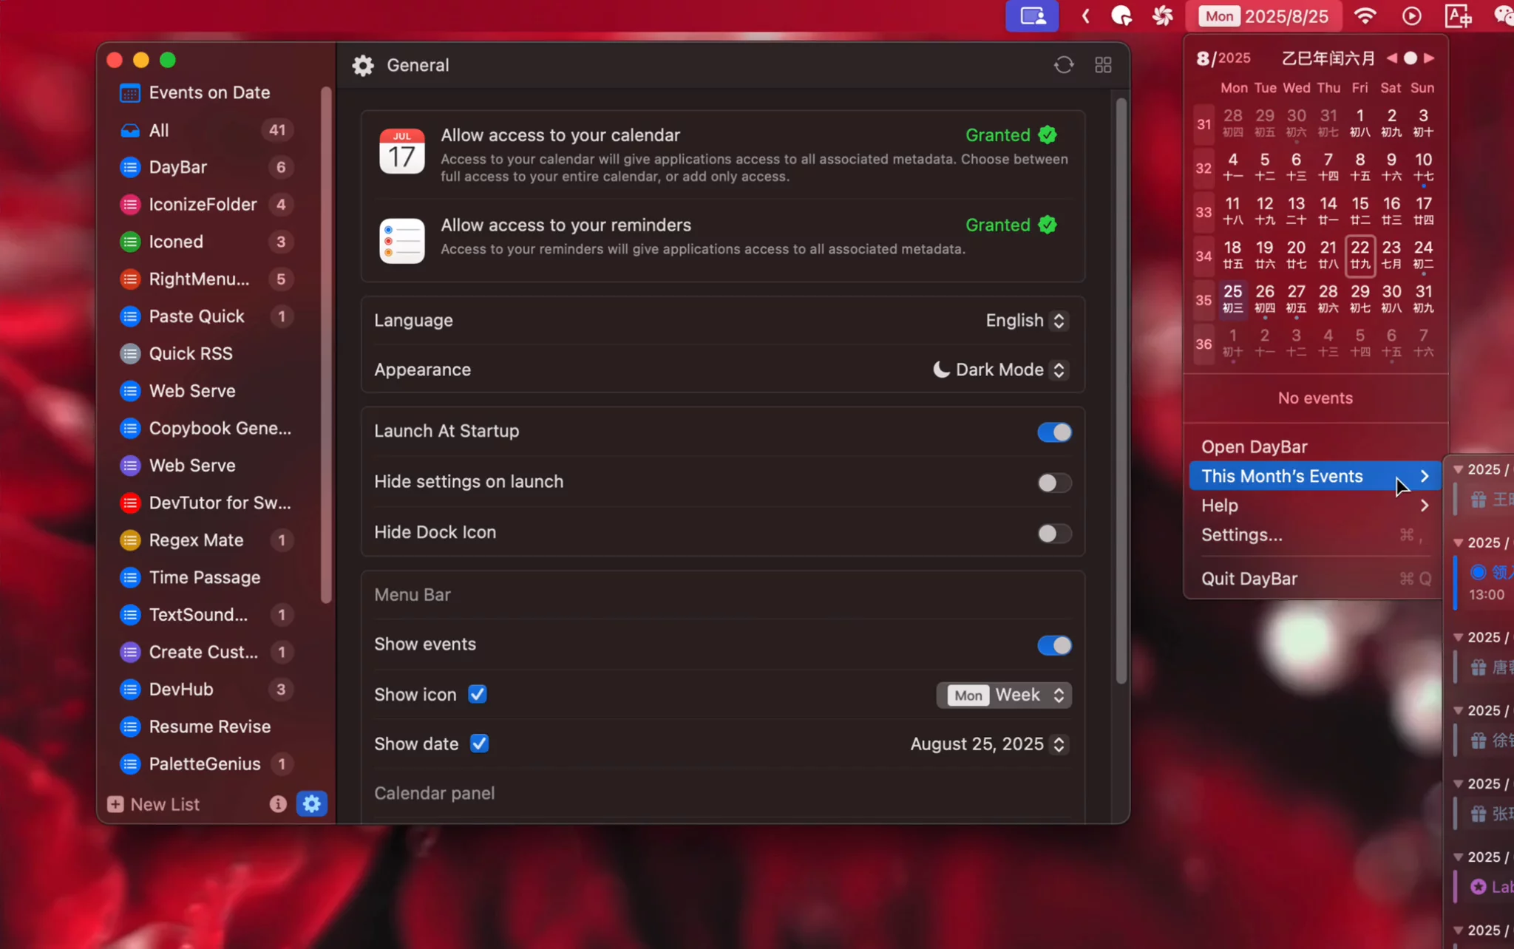Enable Hide Dock Icon switch
Screen dimensions: 1514x949
pyautogui.click(x=1054, y=534)
